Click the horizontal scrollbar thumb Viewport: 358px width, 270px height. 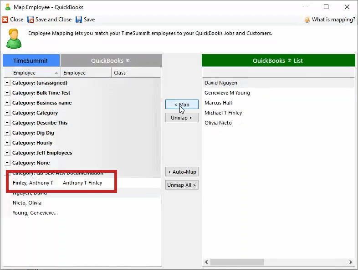(x=237, y=262)
